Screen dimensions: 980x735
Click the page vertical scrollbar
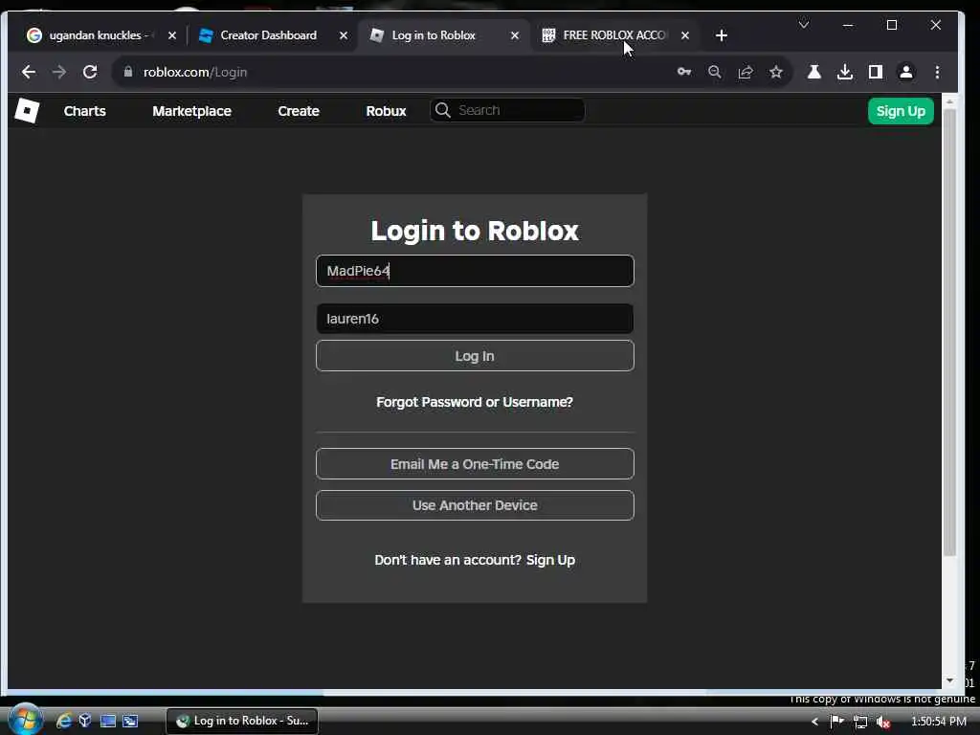[x=949, y=331]
